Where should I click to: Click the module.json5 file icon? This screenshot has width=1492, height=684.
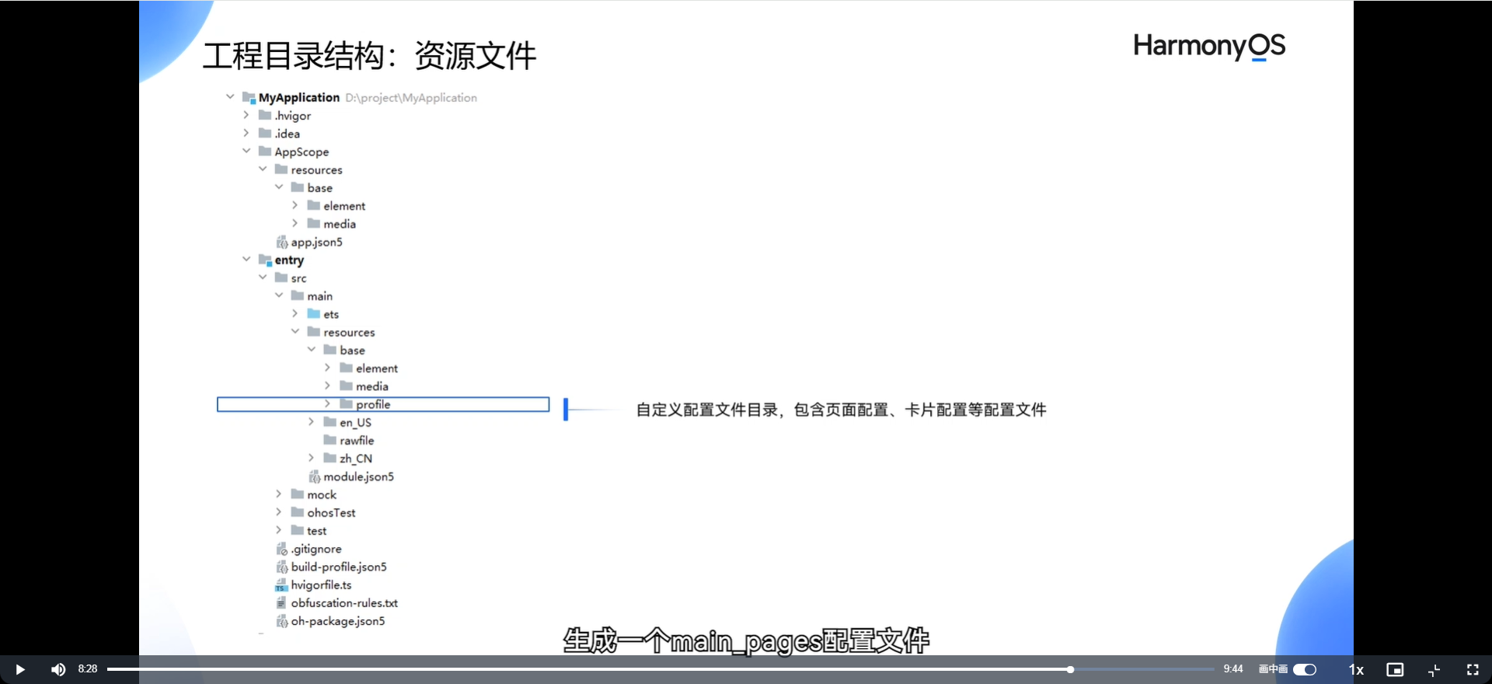pos(314,476)
